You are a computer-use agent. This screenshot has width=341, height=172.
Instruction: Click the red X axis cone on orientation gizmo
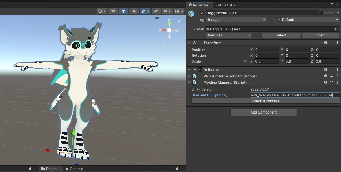point(164,30)
